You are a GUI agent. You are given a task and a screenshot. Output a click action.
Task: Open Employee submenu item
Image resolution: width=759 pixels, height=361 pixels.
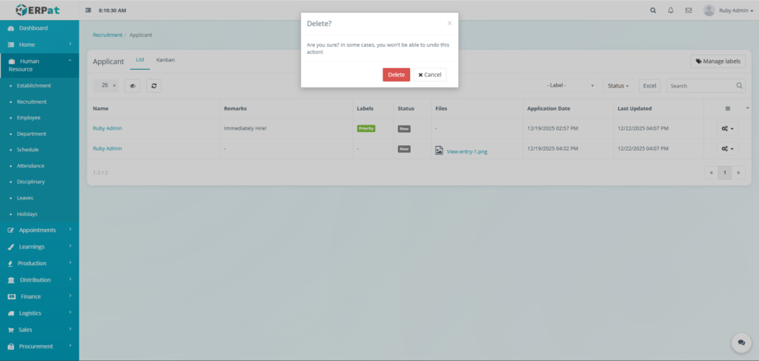[x=29, y=118]
